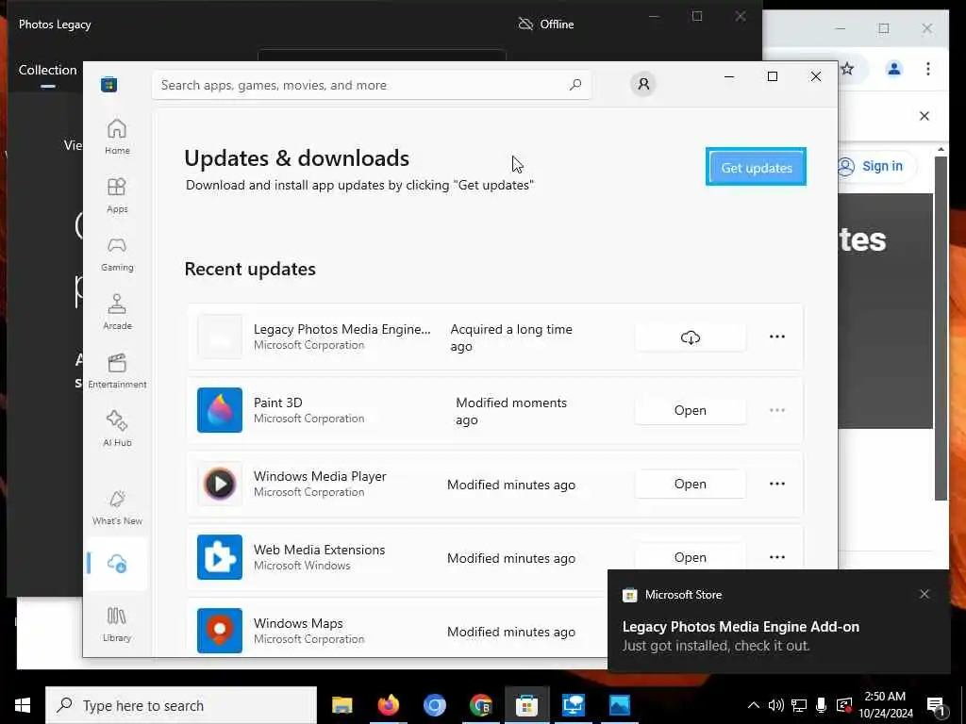Viewport: 966px width, 724px height.
Task: Open Windows Media Player from the list
Action: (690, 484)
